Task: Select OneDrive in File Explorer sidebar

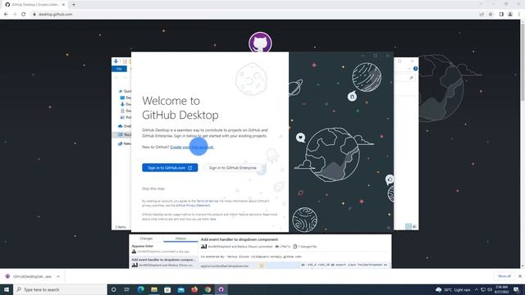Action: [125, 126]
